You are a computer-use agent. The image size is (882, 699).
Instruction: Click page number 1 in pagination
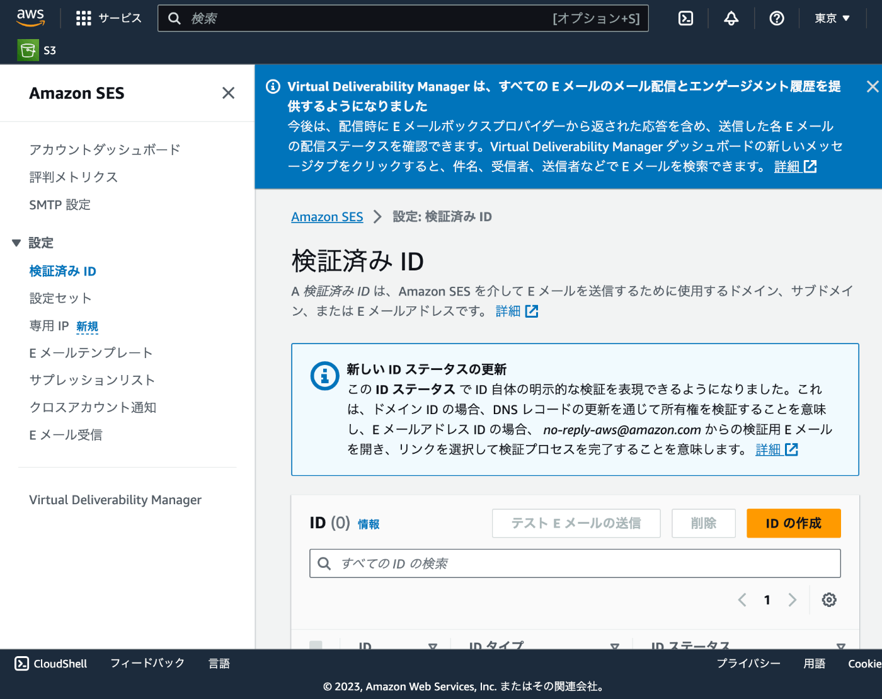pyautogui.click(x=767, y=600)
